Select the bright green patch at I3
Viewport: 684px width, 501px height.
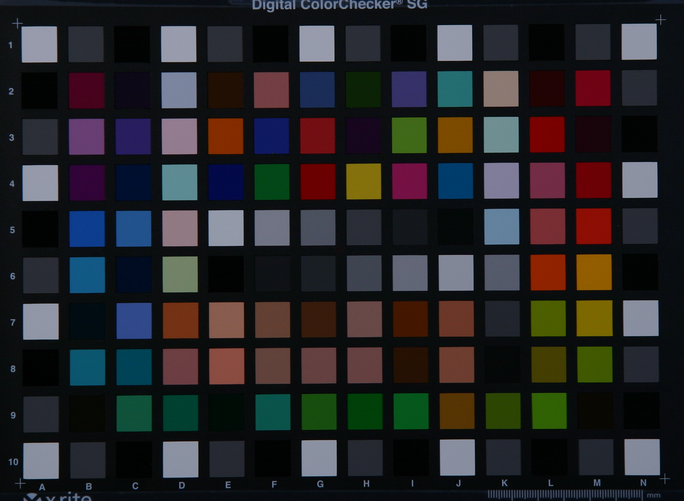(x=409, y=135)
